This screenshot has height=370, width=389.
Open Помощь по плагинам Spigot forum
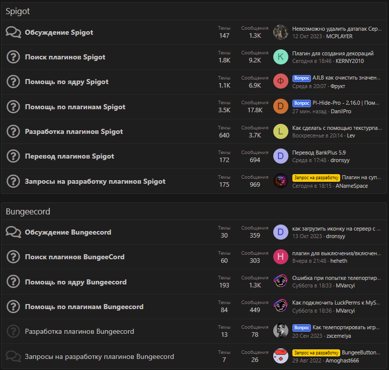[x=75, y=107]
